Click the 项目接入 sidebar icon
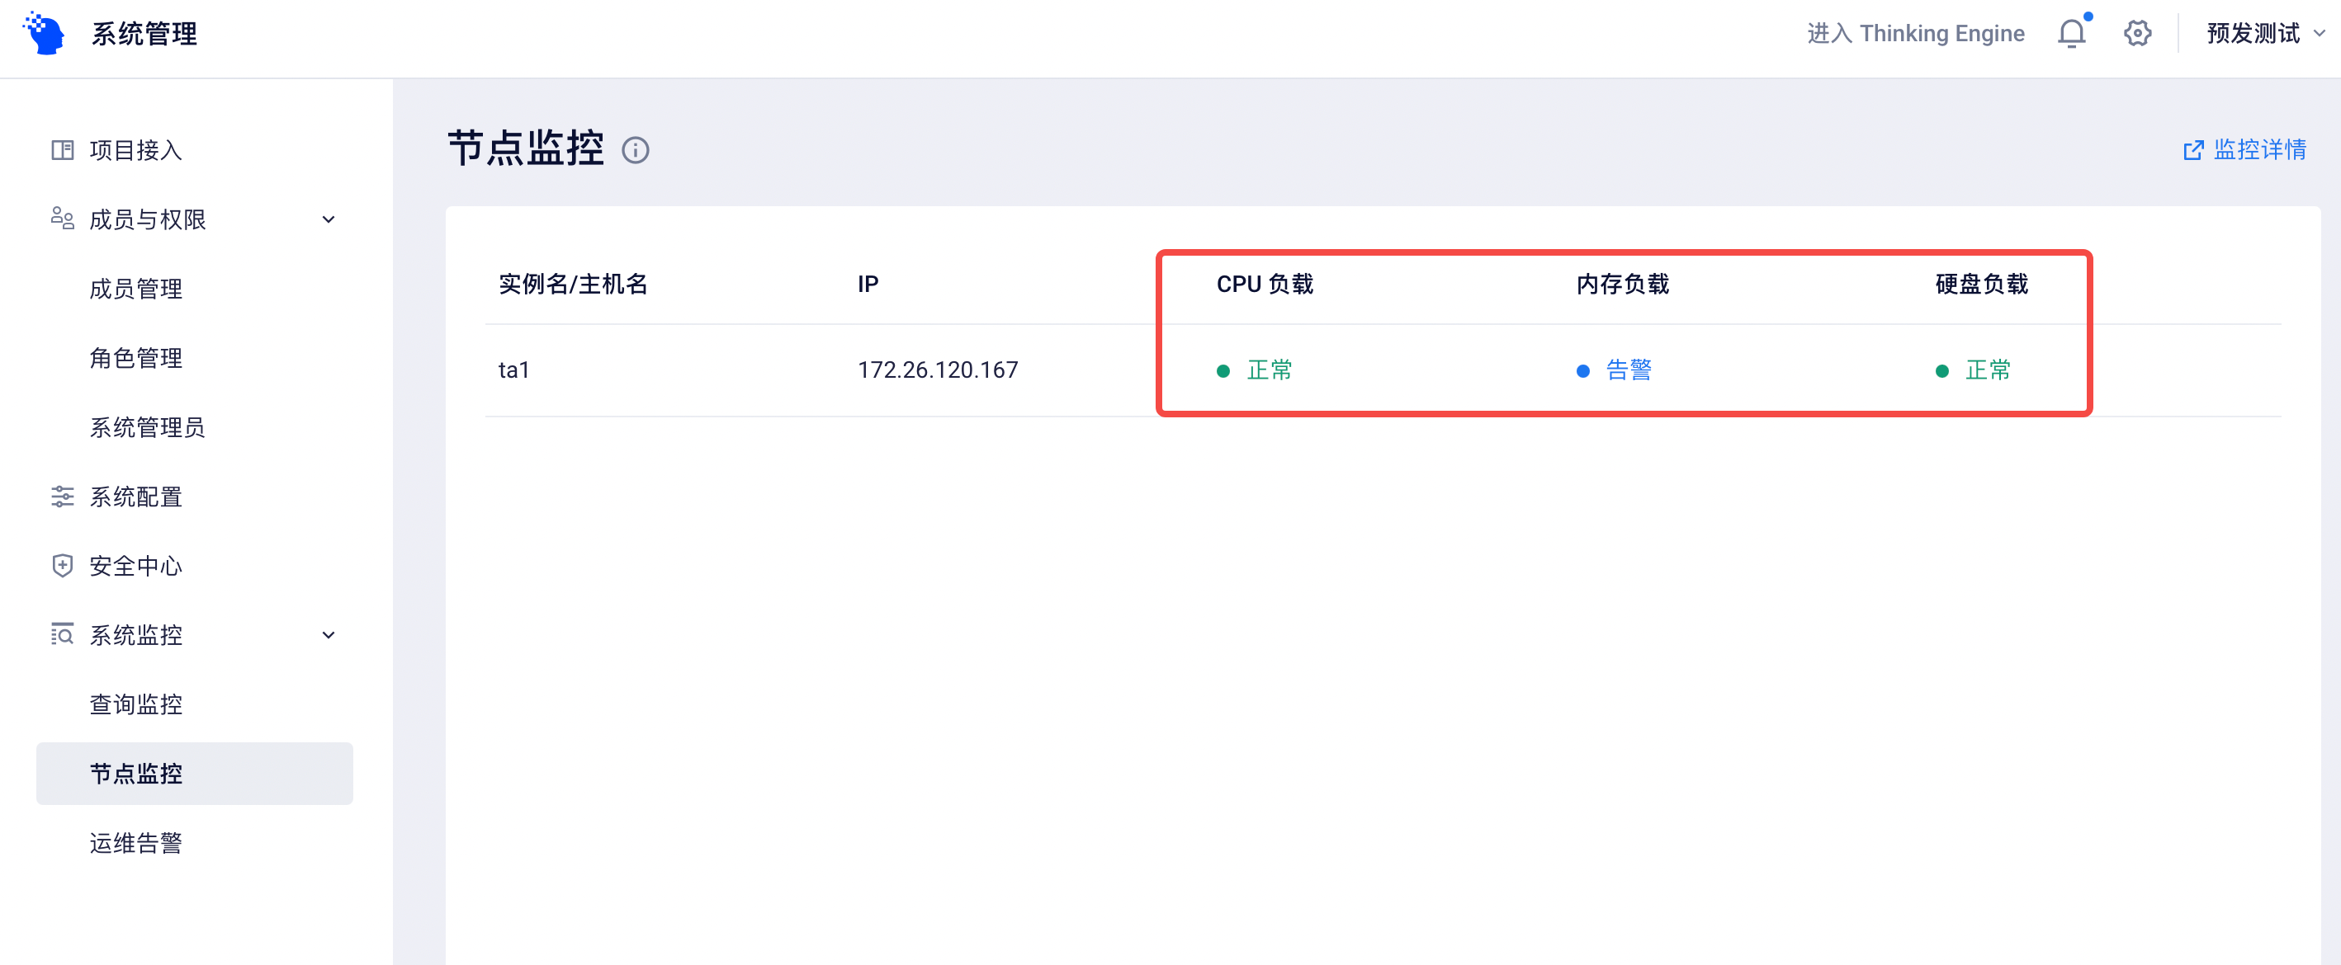 [x=62, y=150]
